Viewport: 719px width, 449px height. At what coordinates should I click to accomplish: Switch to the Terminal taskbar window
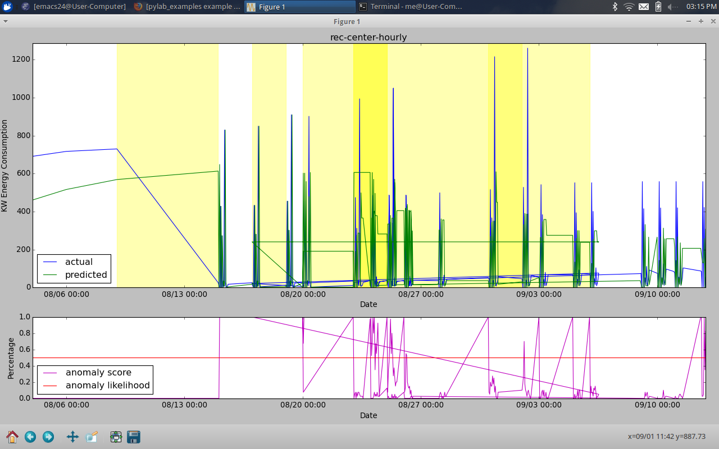tap(411, 7)
